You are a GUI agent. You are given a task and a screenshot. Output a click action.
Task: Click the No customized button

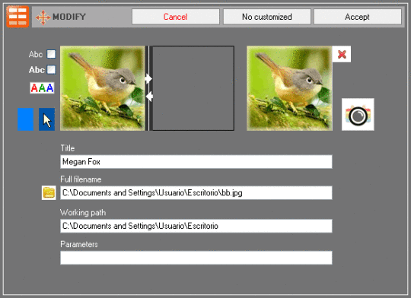pos(267,17)
